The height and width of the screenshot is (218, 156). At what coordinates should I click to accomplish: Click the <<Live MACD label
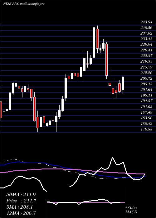point(131,210)
